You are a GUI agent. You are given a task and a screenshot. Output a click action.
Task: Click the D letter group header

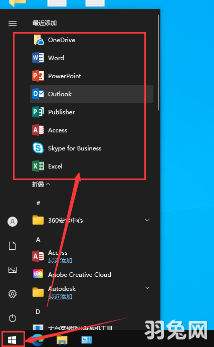38,311
